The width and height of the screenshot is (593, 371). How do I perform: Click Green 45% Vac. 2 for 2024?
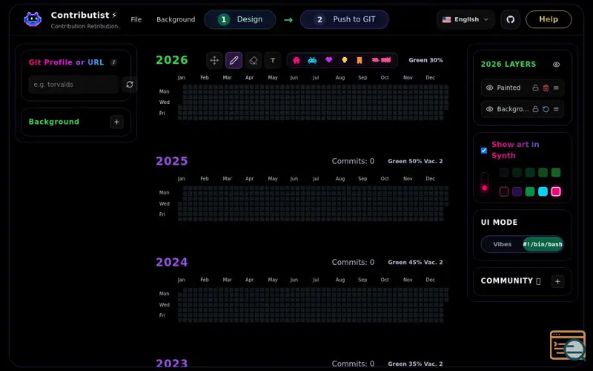coord(415,263)
